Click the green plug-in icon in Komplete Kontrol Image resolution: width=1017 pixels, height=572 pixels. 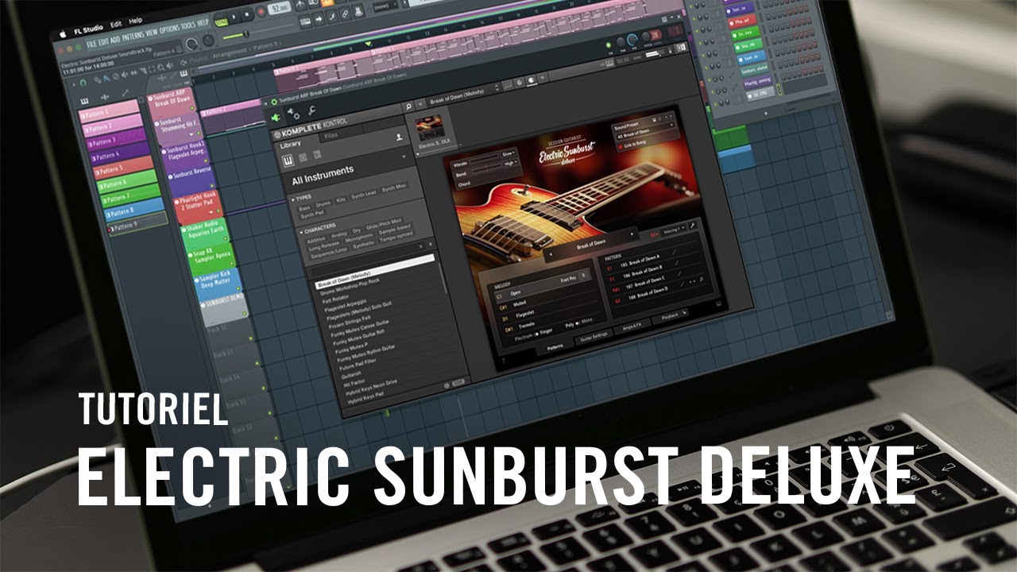[x=276, y=118]
